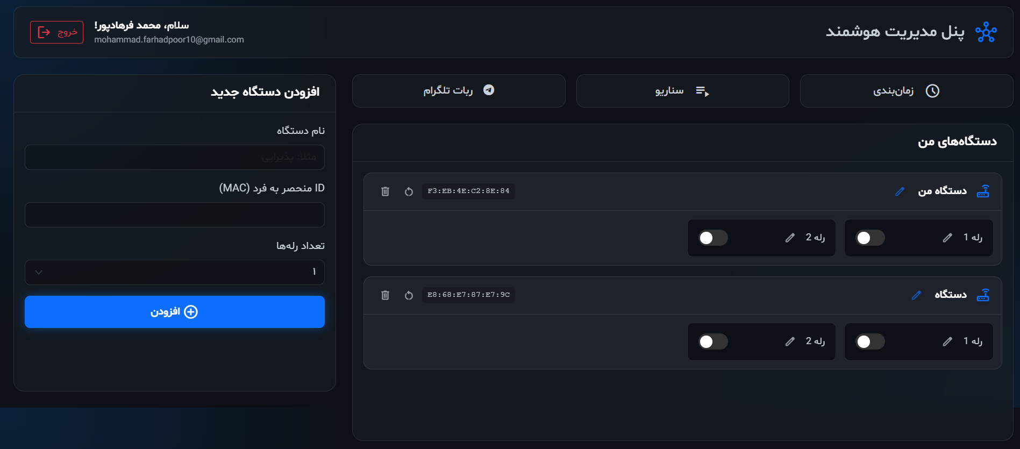Image resolution: width=1020 pixels, height=449 pixels.
Task: Edit name of device دستگاه من
Action: (900, 191)
